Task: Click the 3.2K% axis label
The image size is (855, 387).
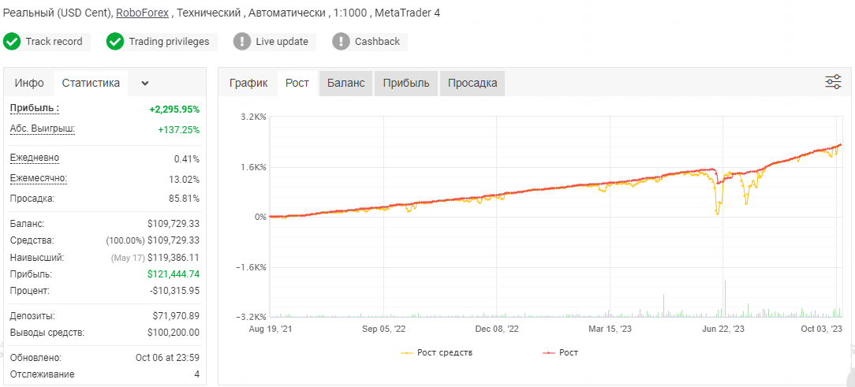Action: point(253,117)
